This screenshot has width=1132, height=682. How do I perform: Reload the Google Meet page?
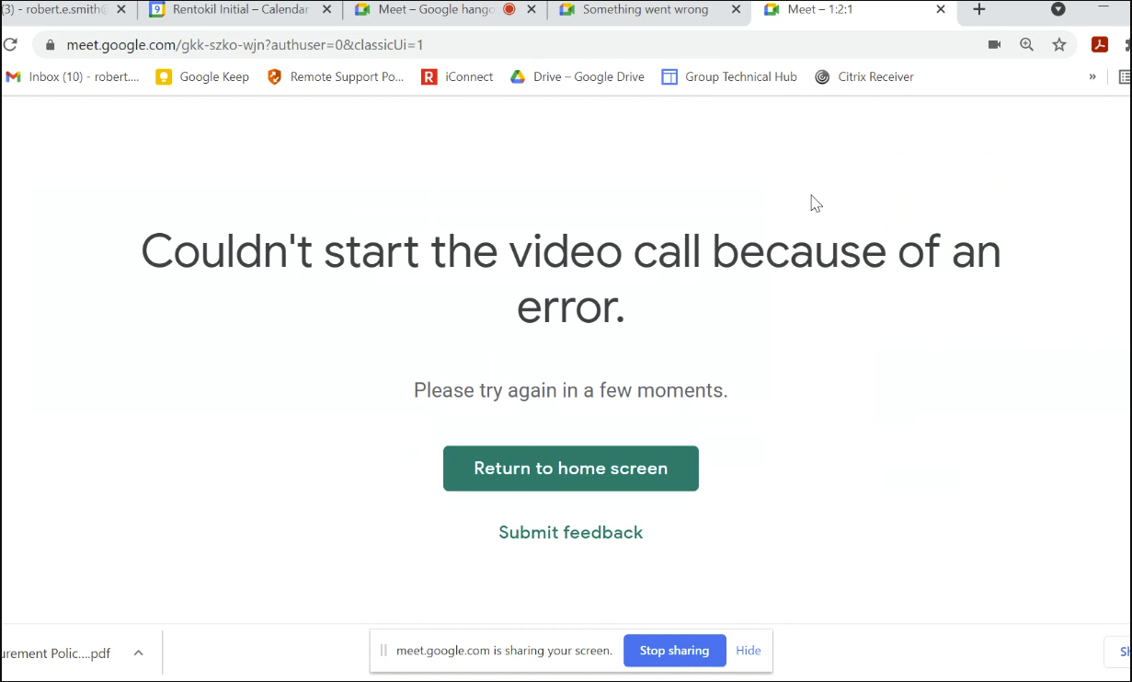[x=10, y=43]
